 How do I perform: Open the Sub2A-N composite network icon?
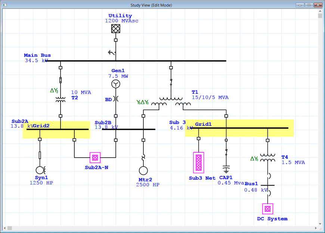[x=95, y=158]
